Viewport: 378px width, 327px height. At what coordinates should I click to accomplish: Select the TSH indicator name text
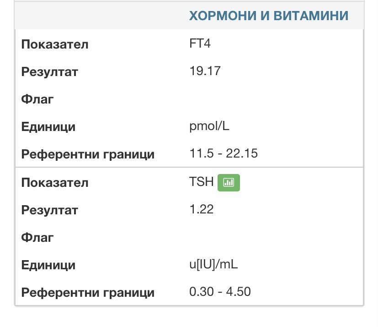point(202,182)
